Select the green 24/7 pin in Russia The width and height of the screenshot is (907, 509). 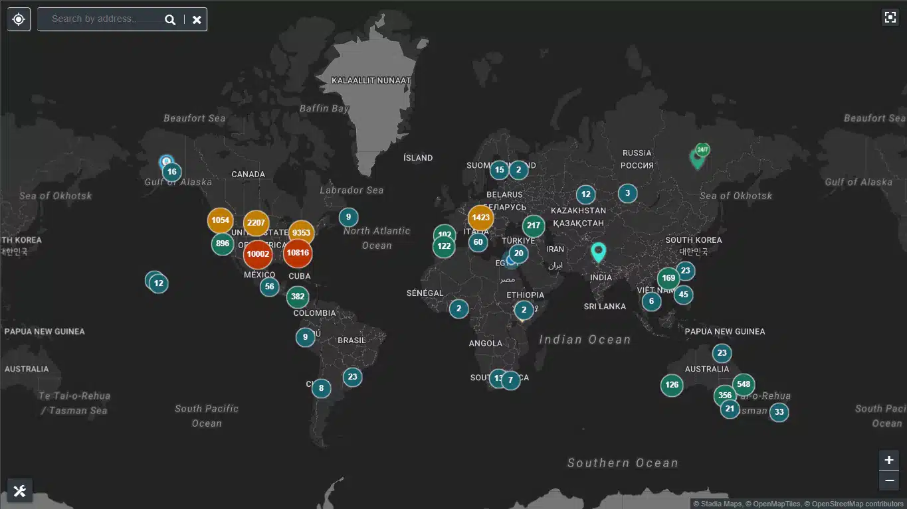click(699, 153)
